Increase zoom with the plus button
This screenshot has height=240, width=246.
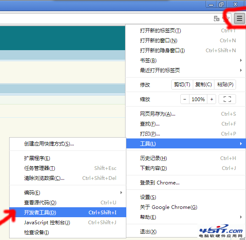(212, 99)
